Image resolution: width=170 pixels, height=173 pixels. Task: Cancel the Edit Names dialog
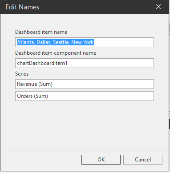143,160
